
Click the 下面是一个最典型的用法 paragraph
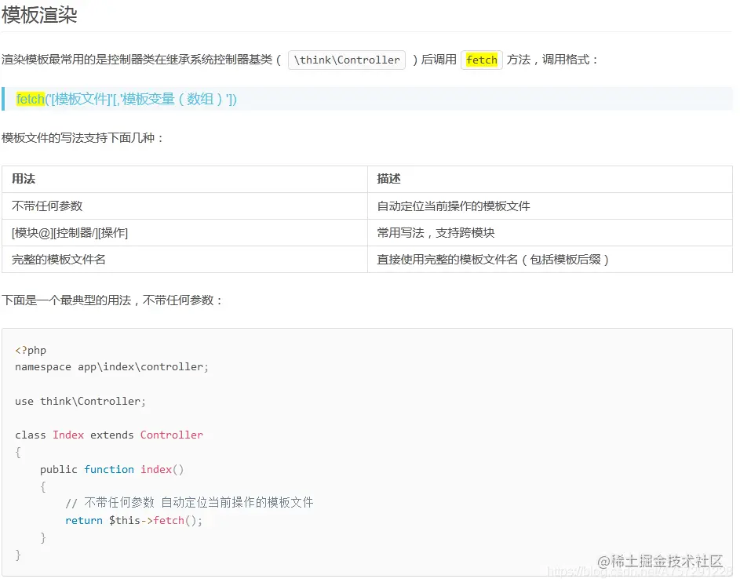pos(112,300)
